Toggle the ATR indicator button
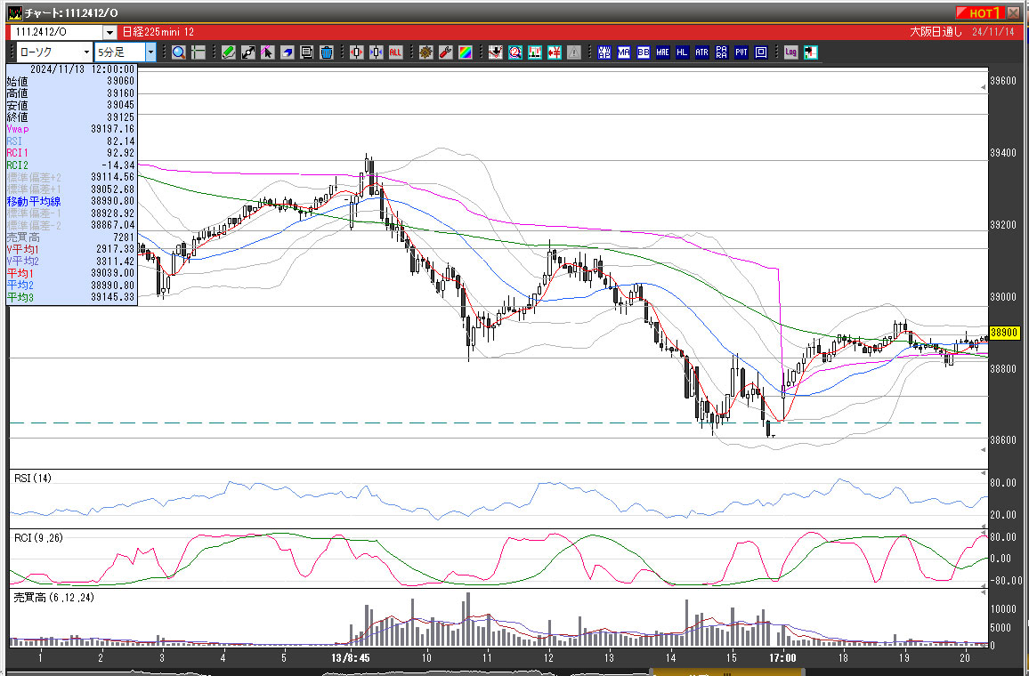 702,52
